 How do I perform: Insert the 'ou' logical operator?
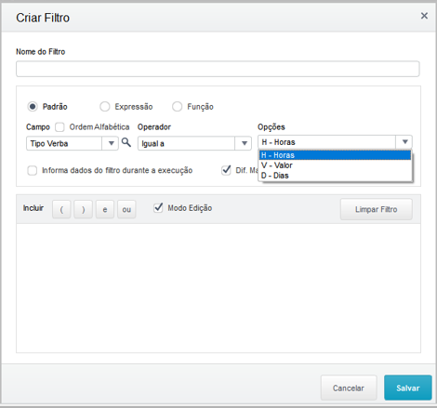126,209
